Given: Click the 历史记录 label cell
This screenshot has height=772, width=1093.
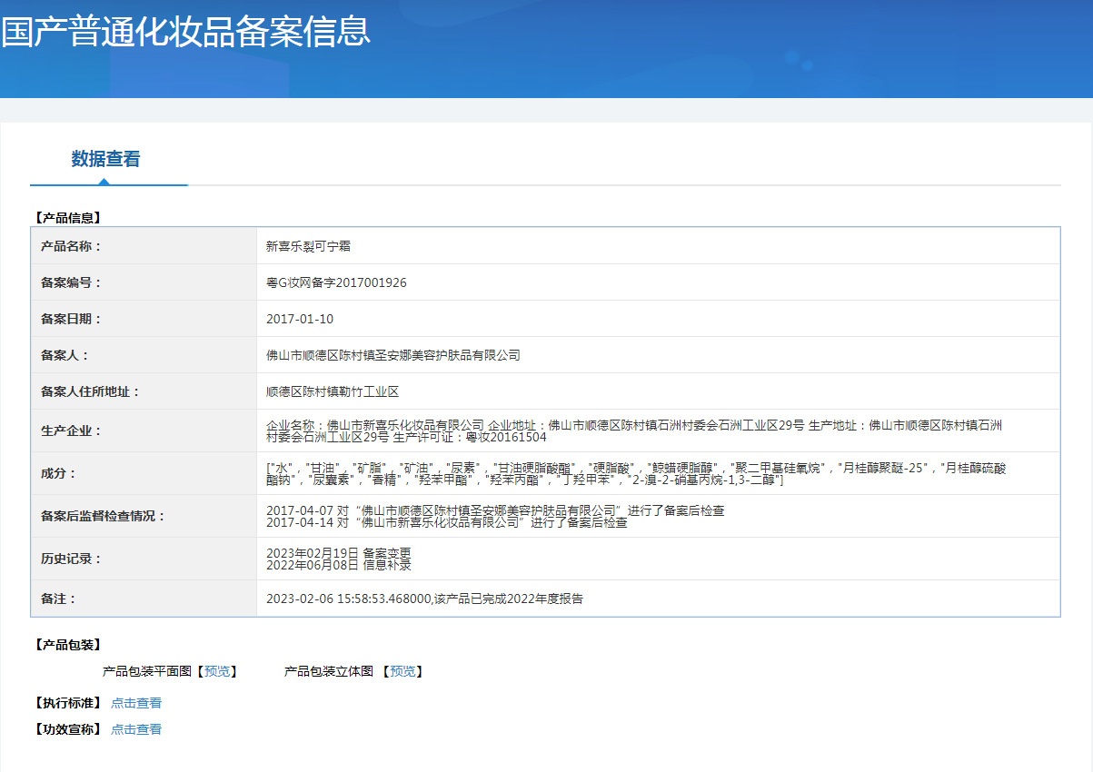Looking at the screenshot, I should click(144, 559).
